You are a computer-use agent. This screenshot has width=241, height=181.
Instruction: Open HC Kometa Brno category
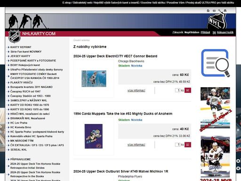21,127
